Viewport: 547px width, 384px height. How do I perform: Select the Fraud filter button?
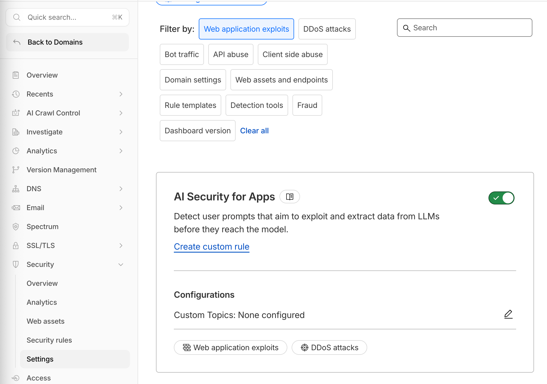pyautogui.click(x=307, y=105)
